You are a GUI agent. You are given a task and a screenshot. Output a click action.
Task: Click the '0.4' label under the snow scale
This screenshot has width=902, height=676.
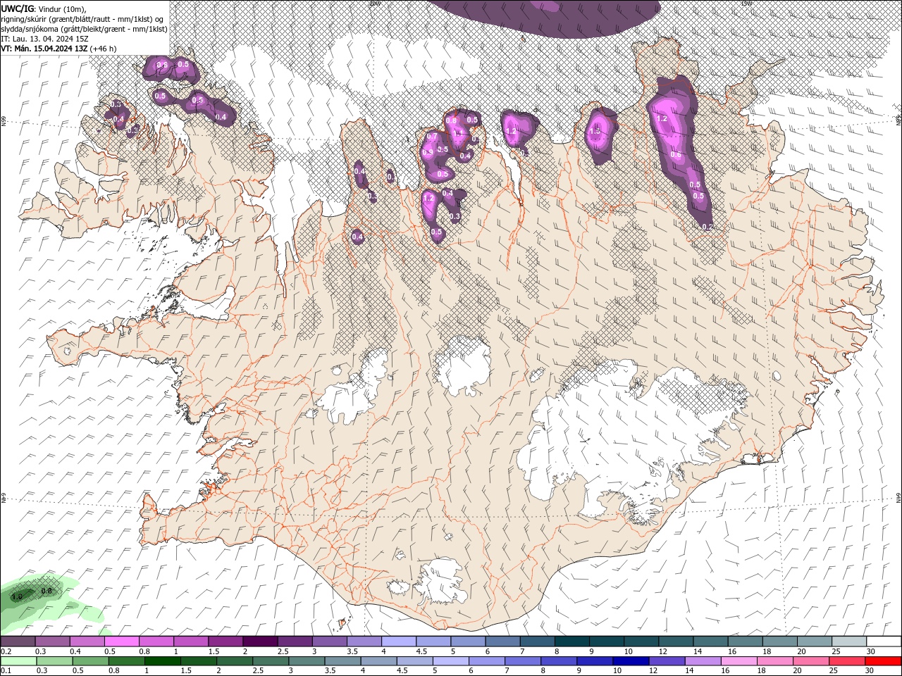tap(75, 651)
